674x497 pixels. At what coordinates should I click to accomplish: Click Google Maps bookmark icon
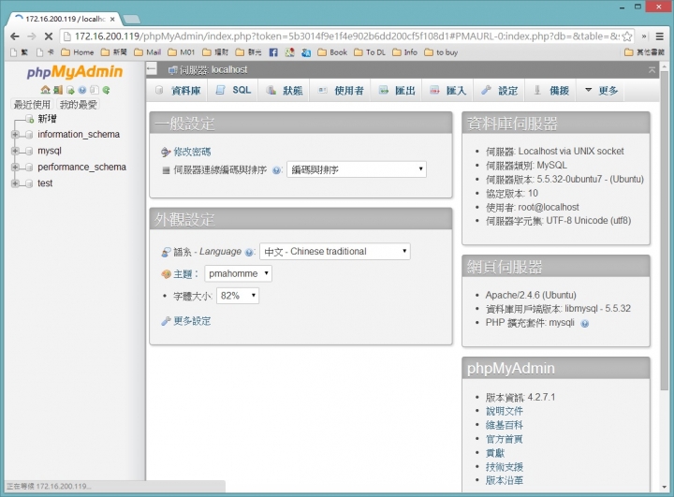click(289, 52)
